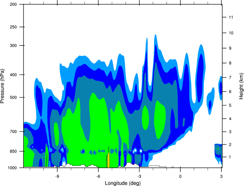Pick the 2 km height label
244x186 pixels.
(x=230, y=145)
